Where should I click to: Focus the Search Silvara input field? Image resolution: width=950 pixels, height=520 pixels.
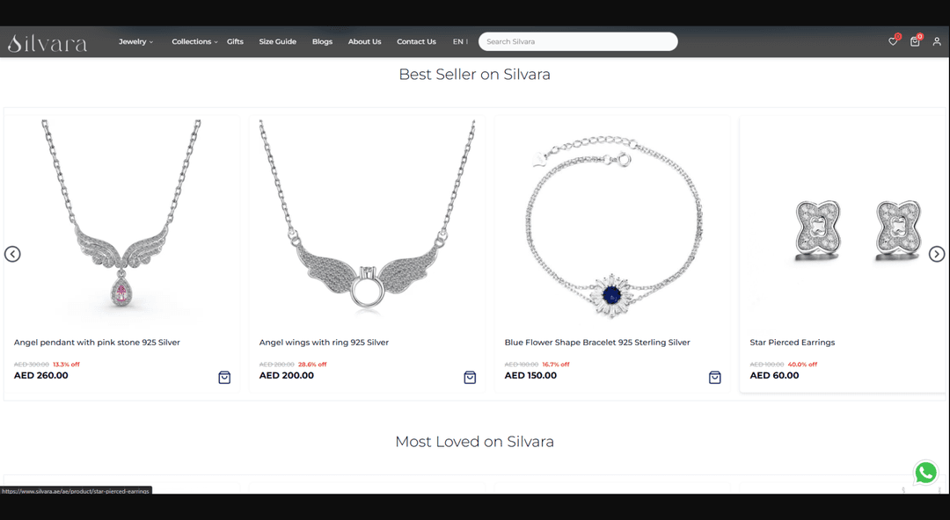(x=578, y=42)
